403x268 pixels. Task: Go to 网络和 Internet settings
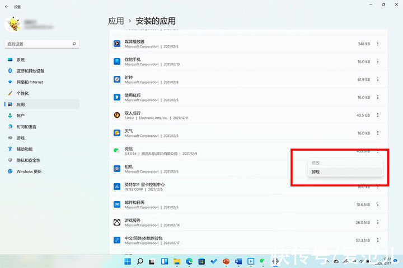coord(42,82)
